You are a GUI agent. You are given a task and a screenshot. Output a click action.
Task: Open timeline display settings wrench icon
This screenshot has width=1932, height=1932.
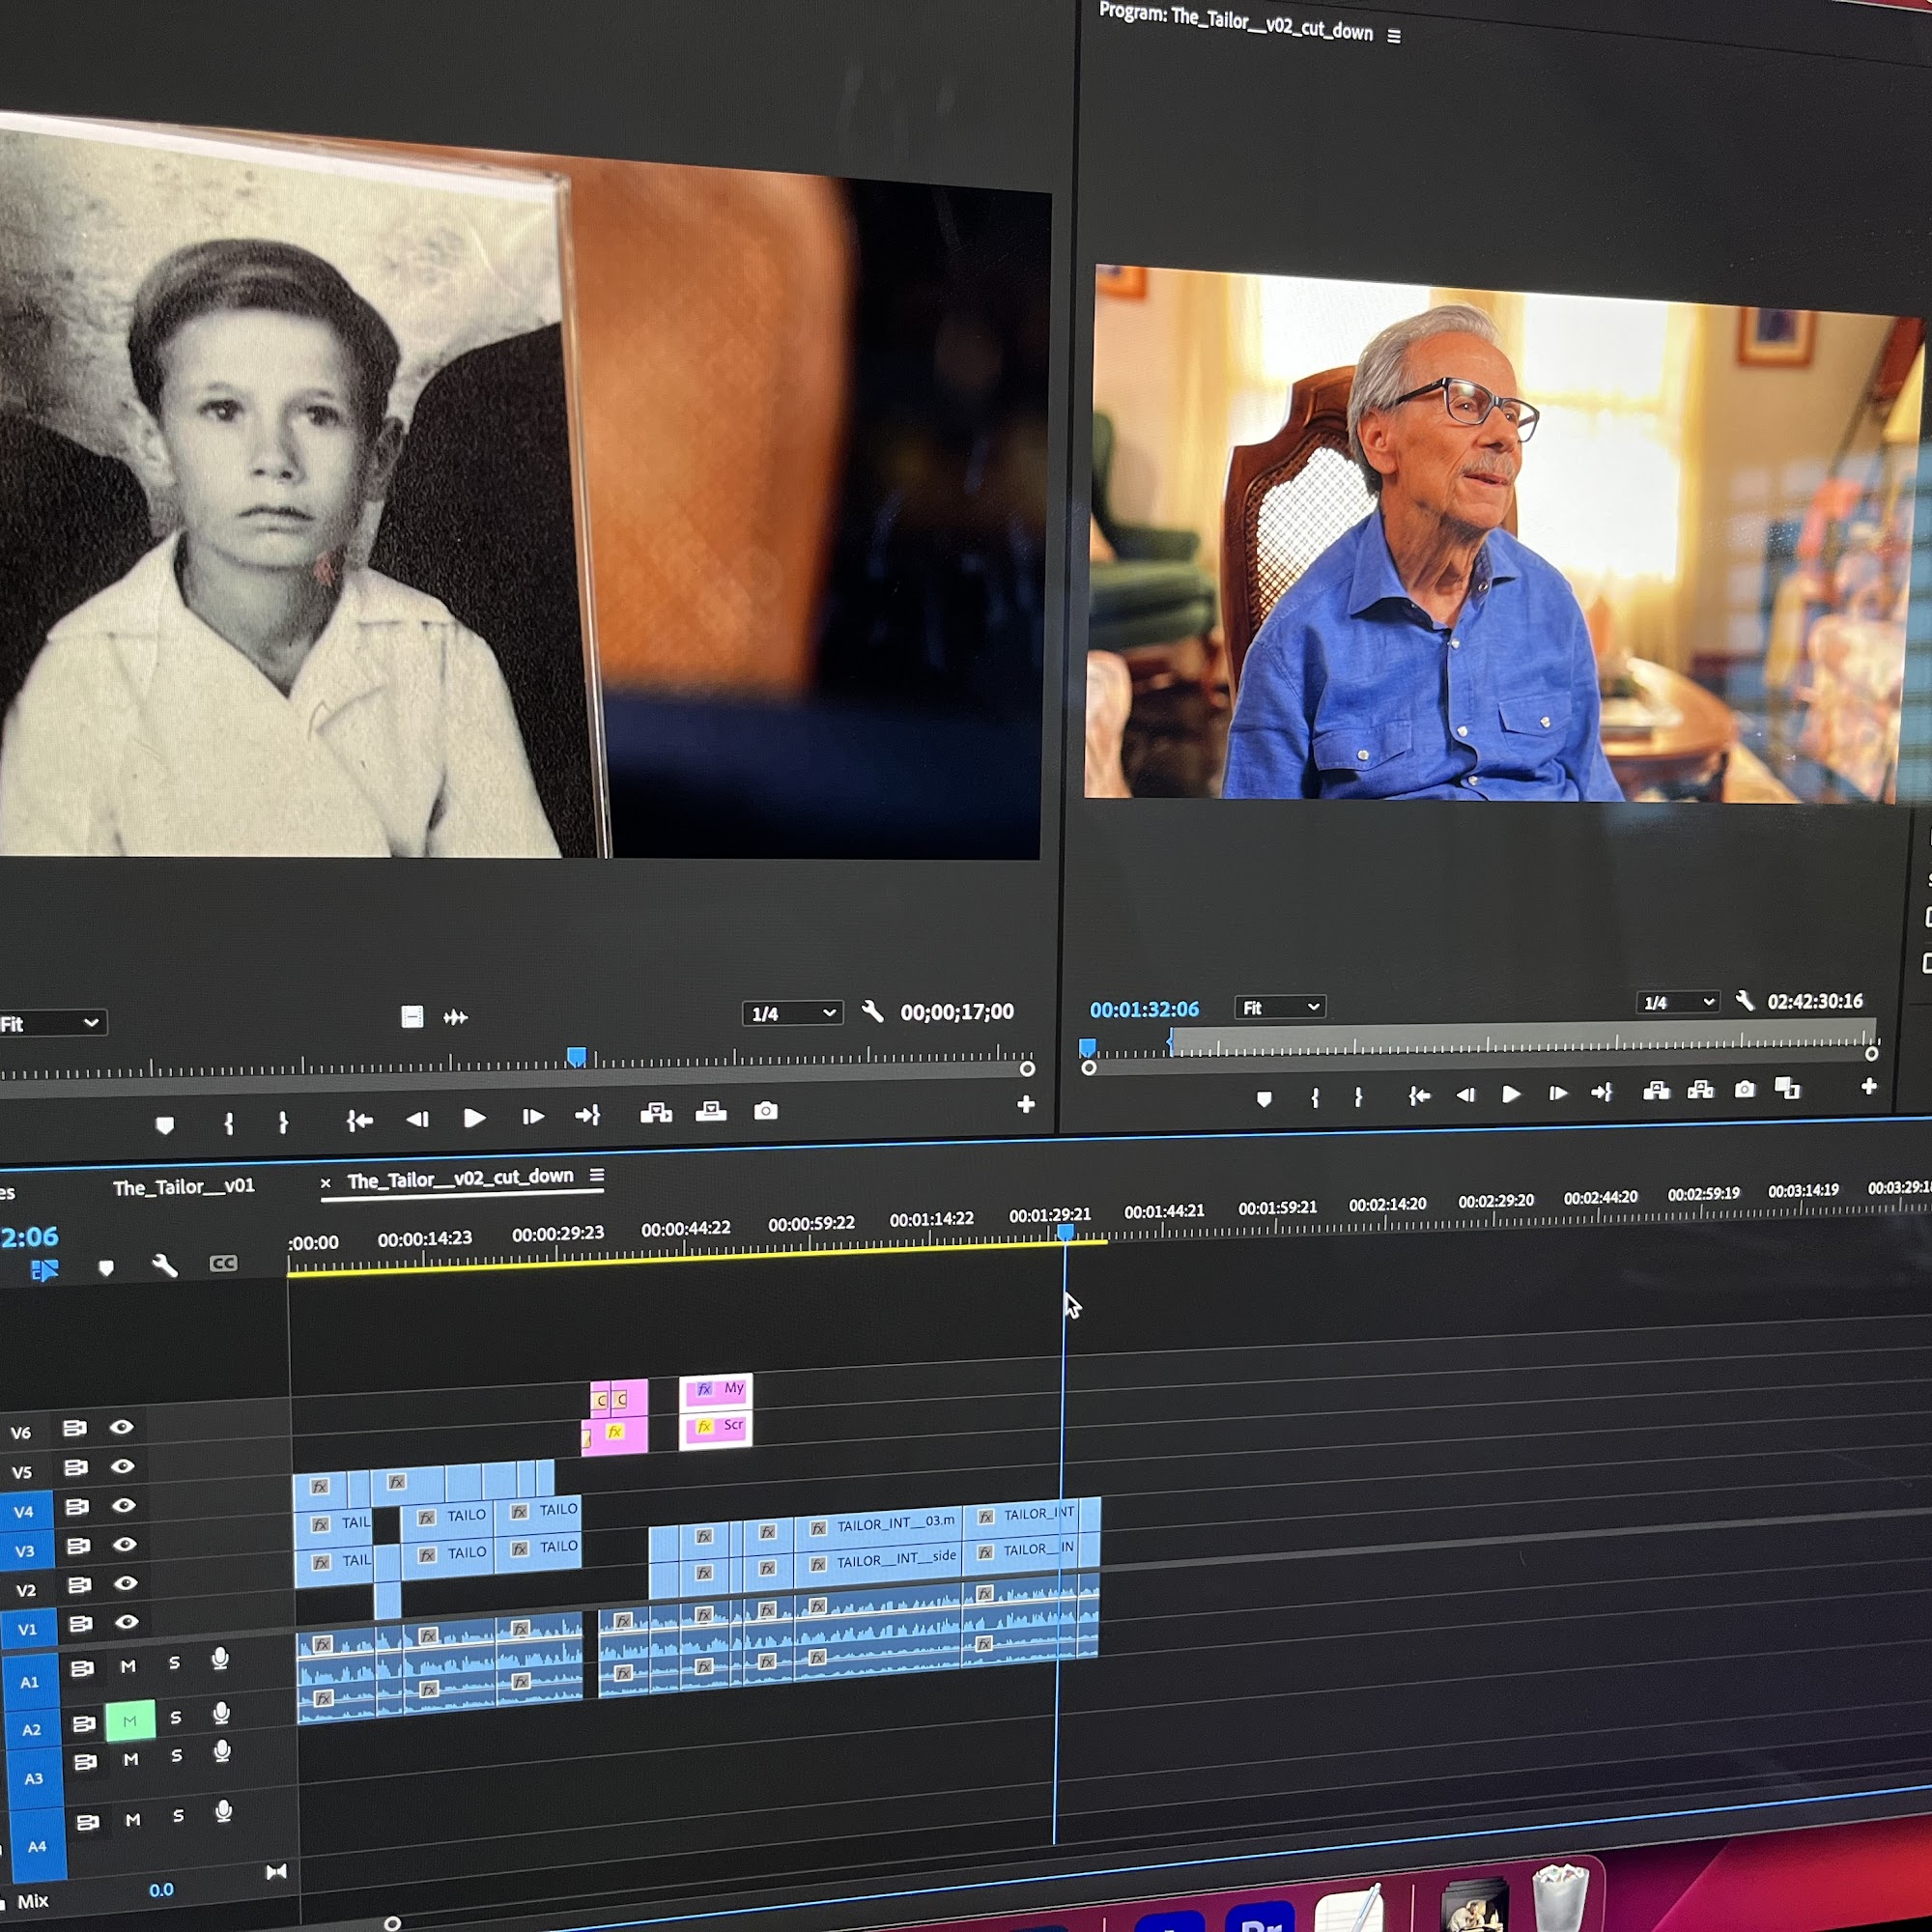165,1266
